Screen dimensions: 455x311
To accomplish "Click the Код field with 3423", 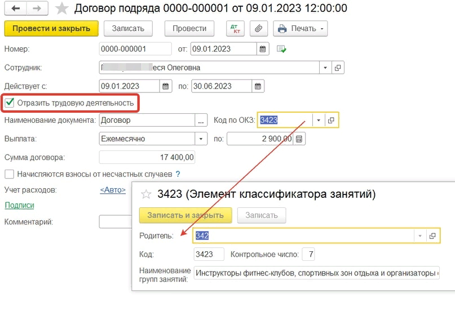I will click(209, 254).
